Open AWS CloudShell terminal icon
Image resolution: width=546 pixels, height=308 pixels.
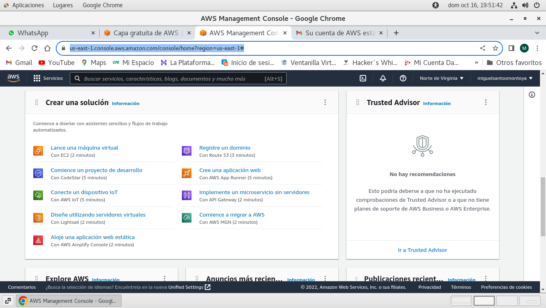(x=363, y=78)
